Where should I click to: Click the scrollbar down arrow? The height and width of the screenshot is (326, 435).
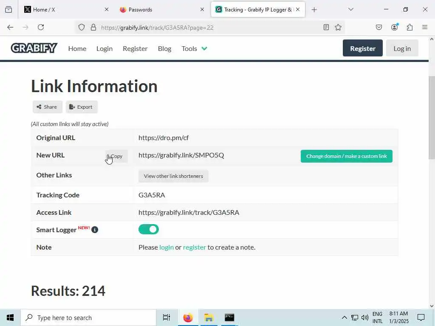pos(432,306)
